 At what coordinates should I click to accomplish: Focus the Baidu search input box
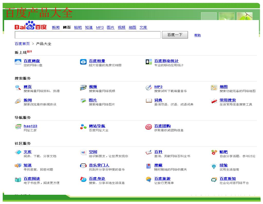[88, 35]
